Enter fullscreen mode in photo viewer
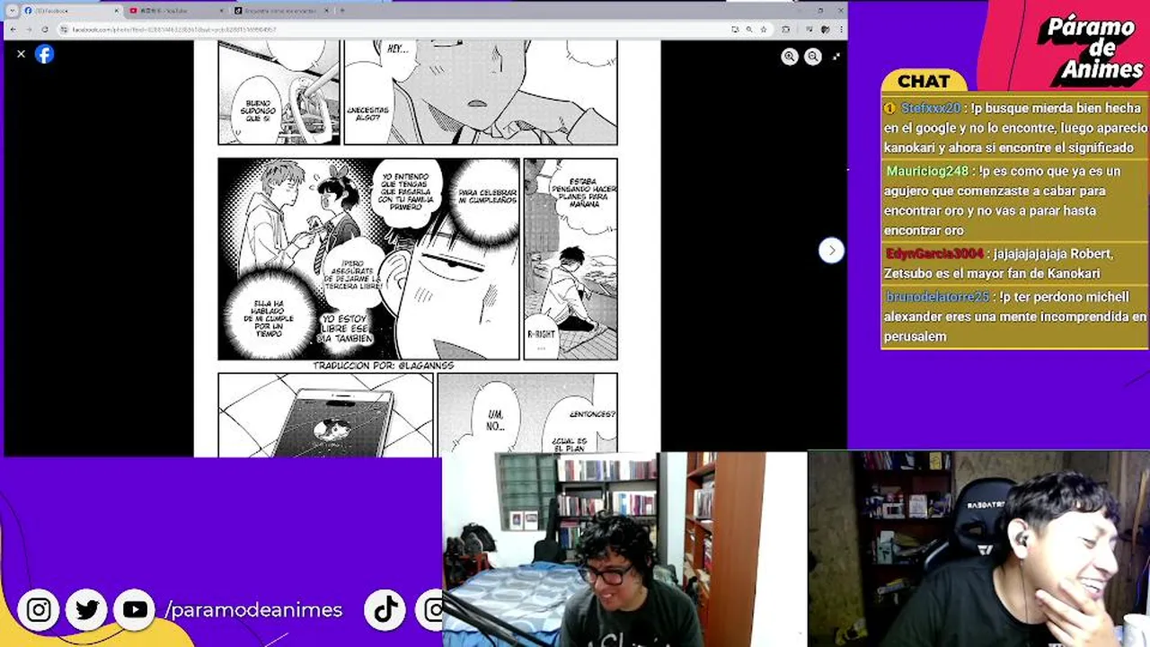Screen dimensions: 1150x647 pyautogui.click(x=836, y=57)
